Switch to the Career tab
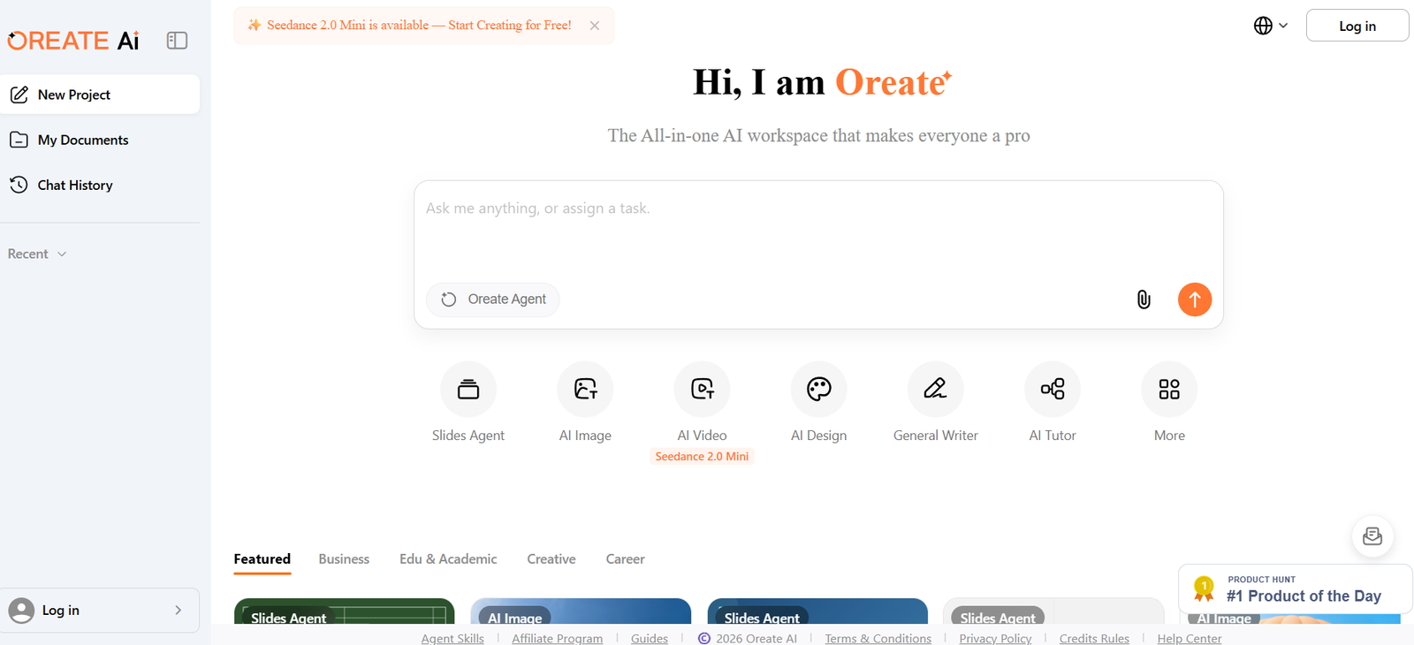This screenshot has width=1414, height=645. (x=625, y=559)
